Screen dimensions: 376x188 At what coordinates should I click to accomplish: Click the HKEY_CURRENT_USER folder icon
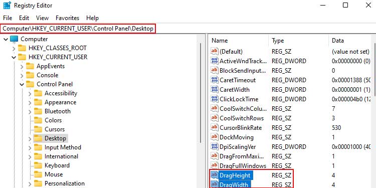pyautogui.click(x=22, y=57)
